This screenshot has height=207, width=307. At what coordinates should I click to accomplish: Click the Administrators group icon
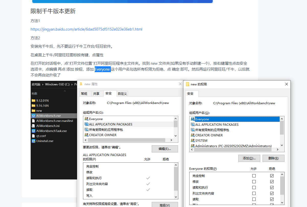[193, 146]
